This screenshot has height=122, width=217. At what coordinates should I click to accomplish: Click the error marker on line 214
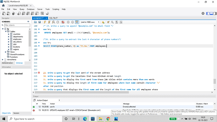tap(39, 73)
